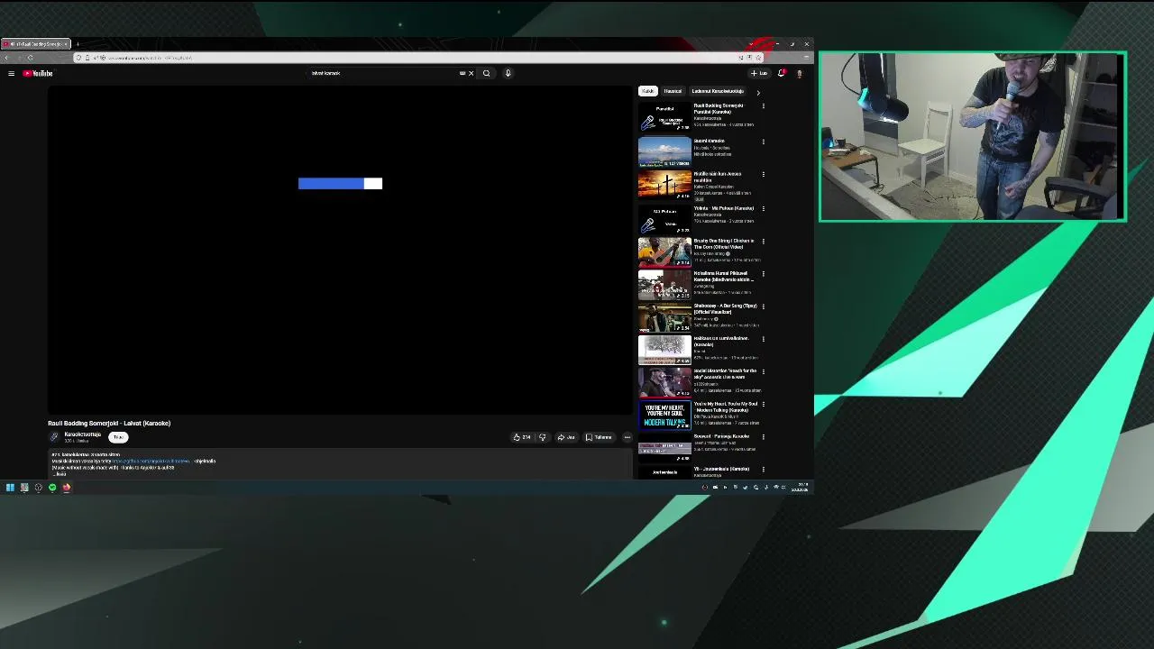Click the search magnifier button
The width and height of the screenshot is (1154, 649).
(x=487, y=73)
